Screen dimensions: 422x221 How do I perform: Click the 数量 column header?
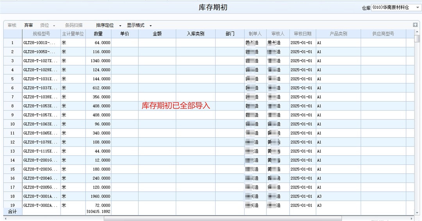click(x=98, y=34)
